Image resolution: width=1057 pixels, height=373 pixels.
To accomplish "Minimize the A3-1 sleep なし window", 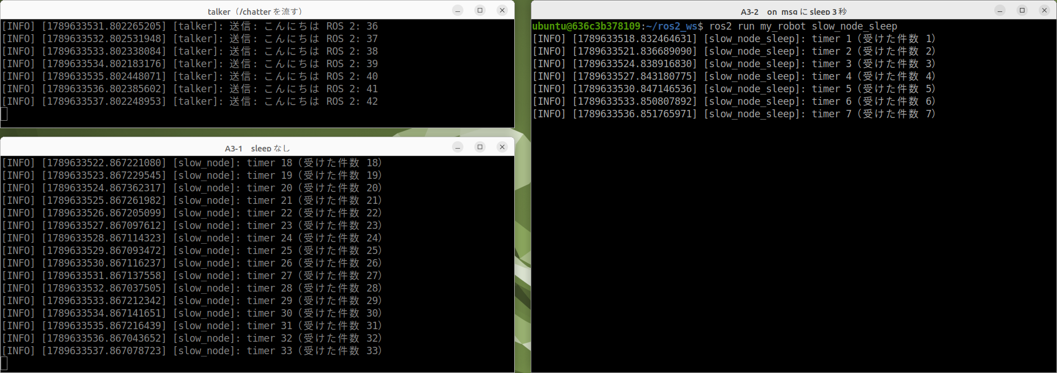I will click(458, 147).
